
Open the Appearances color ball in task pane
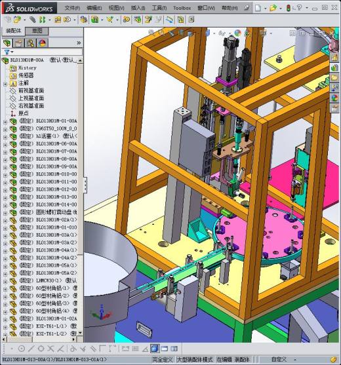click(334, 98)
